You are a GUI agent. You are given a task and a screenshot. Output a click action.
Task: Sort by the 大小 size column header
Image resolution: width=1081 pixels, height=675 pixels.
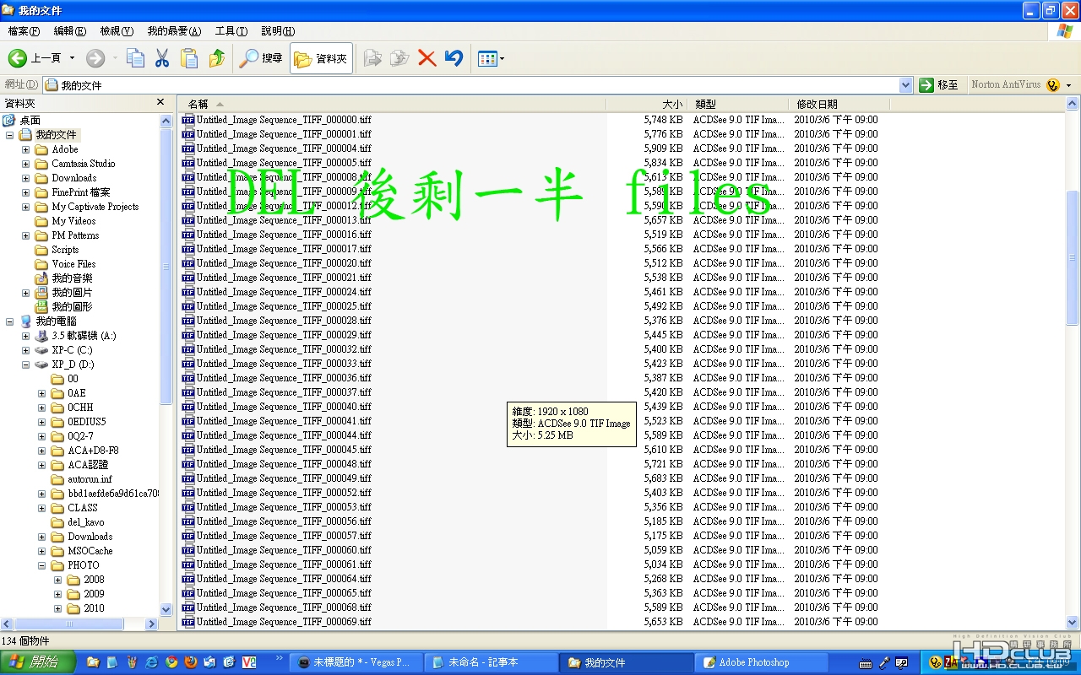click(647, 104)
